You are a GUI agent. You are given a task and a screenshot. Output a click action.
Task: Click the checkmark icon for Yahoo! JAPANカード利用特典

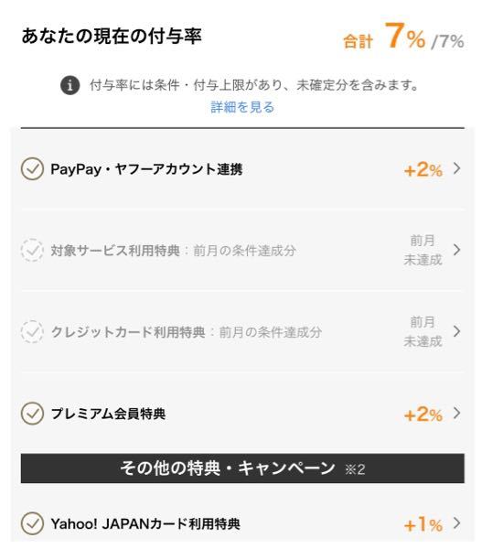tap(32, 523)
